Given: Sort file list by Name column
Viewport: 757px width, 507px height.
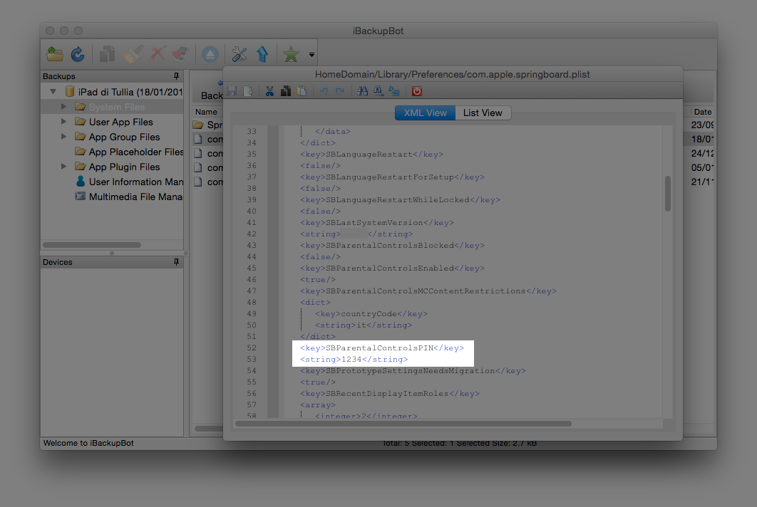Looking at the screenshot, I should pyautogui.click(x=207, y=112).
